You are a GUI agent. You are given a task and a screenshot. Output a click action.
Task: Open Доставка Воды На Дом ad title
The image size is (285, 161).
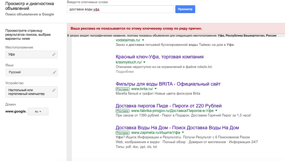tap(177, 128)
